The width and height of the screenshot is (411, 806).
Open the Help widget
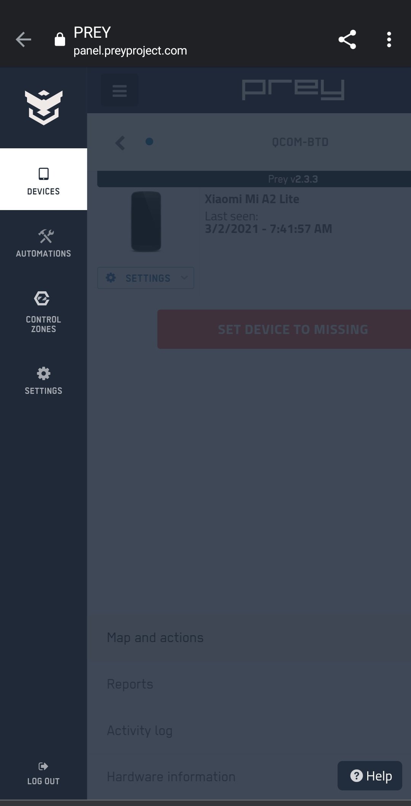pos(370,775)
